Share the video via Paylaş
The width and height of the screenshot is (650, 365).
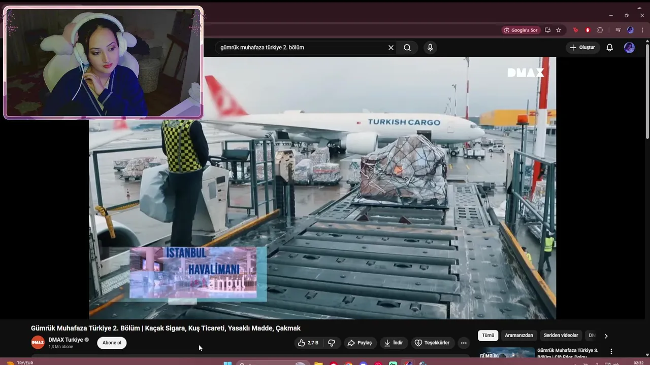coord(360,343)
